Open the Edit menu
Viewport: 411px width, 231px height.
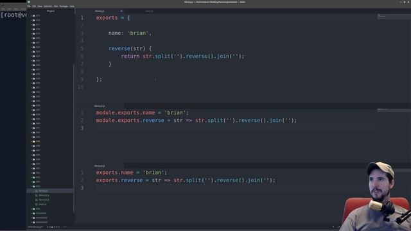(34, 6)
